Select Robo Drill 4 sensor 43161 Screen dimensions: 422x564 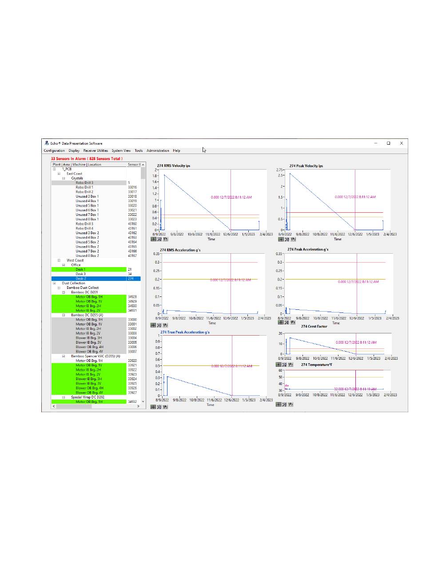[96, 228]
